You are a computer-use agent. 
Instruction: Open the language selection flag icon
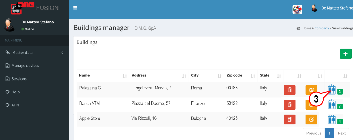(x=297, y=10)
